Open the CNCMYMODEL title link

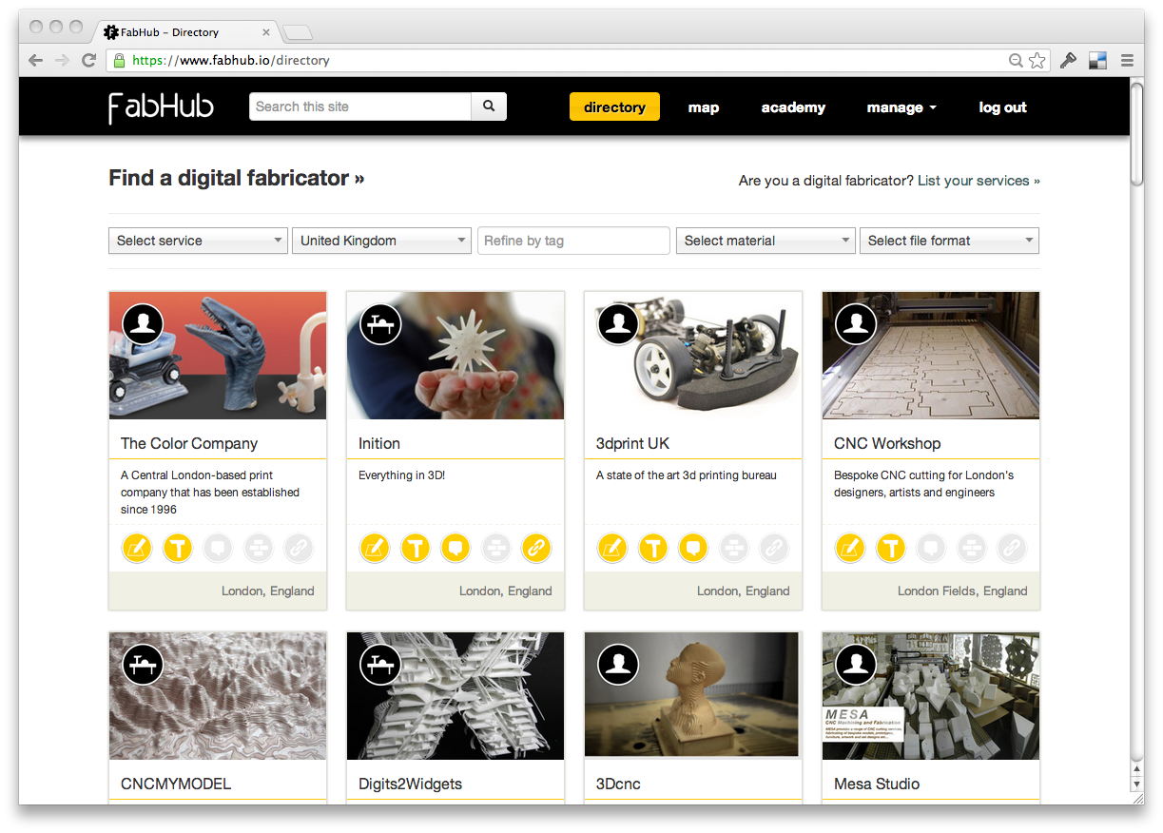tap(176, 784)
